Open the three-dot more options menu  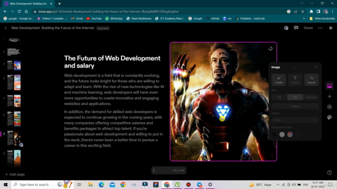[x=320, y=28]
